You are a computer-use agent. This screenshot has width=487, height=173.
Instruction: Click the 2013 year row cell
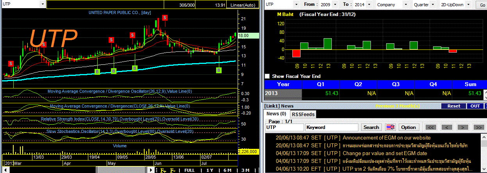pos(283,94)
